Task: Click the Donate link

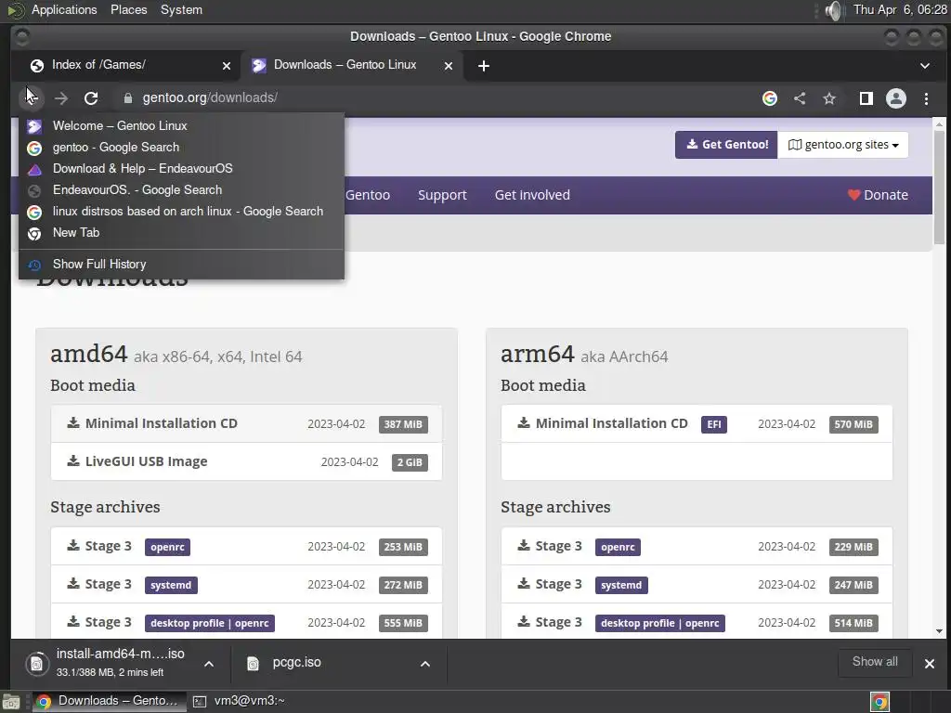Action: [x=878, y=195]
